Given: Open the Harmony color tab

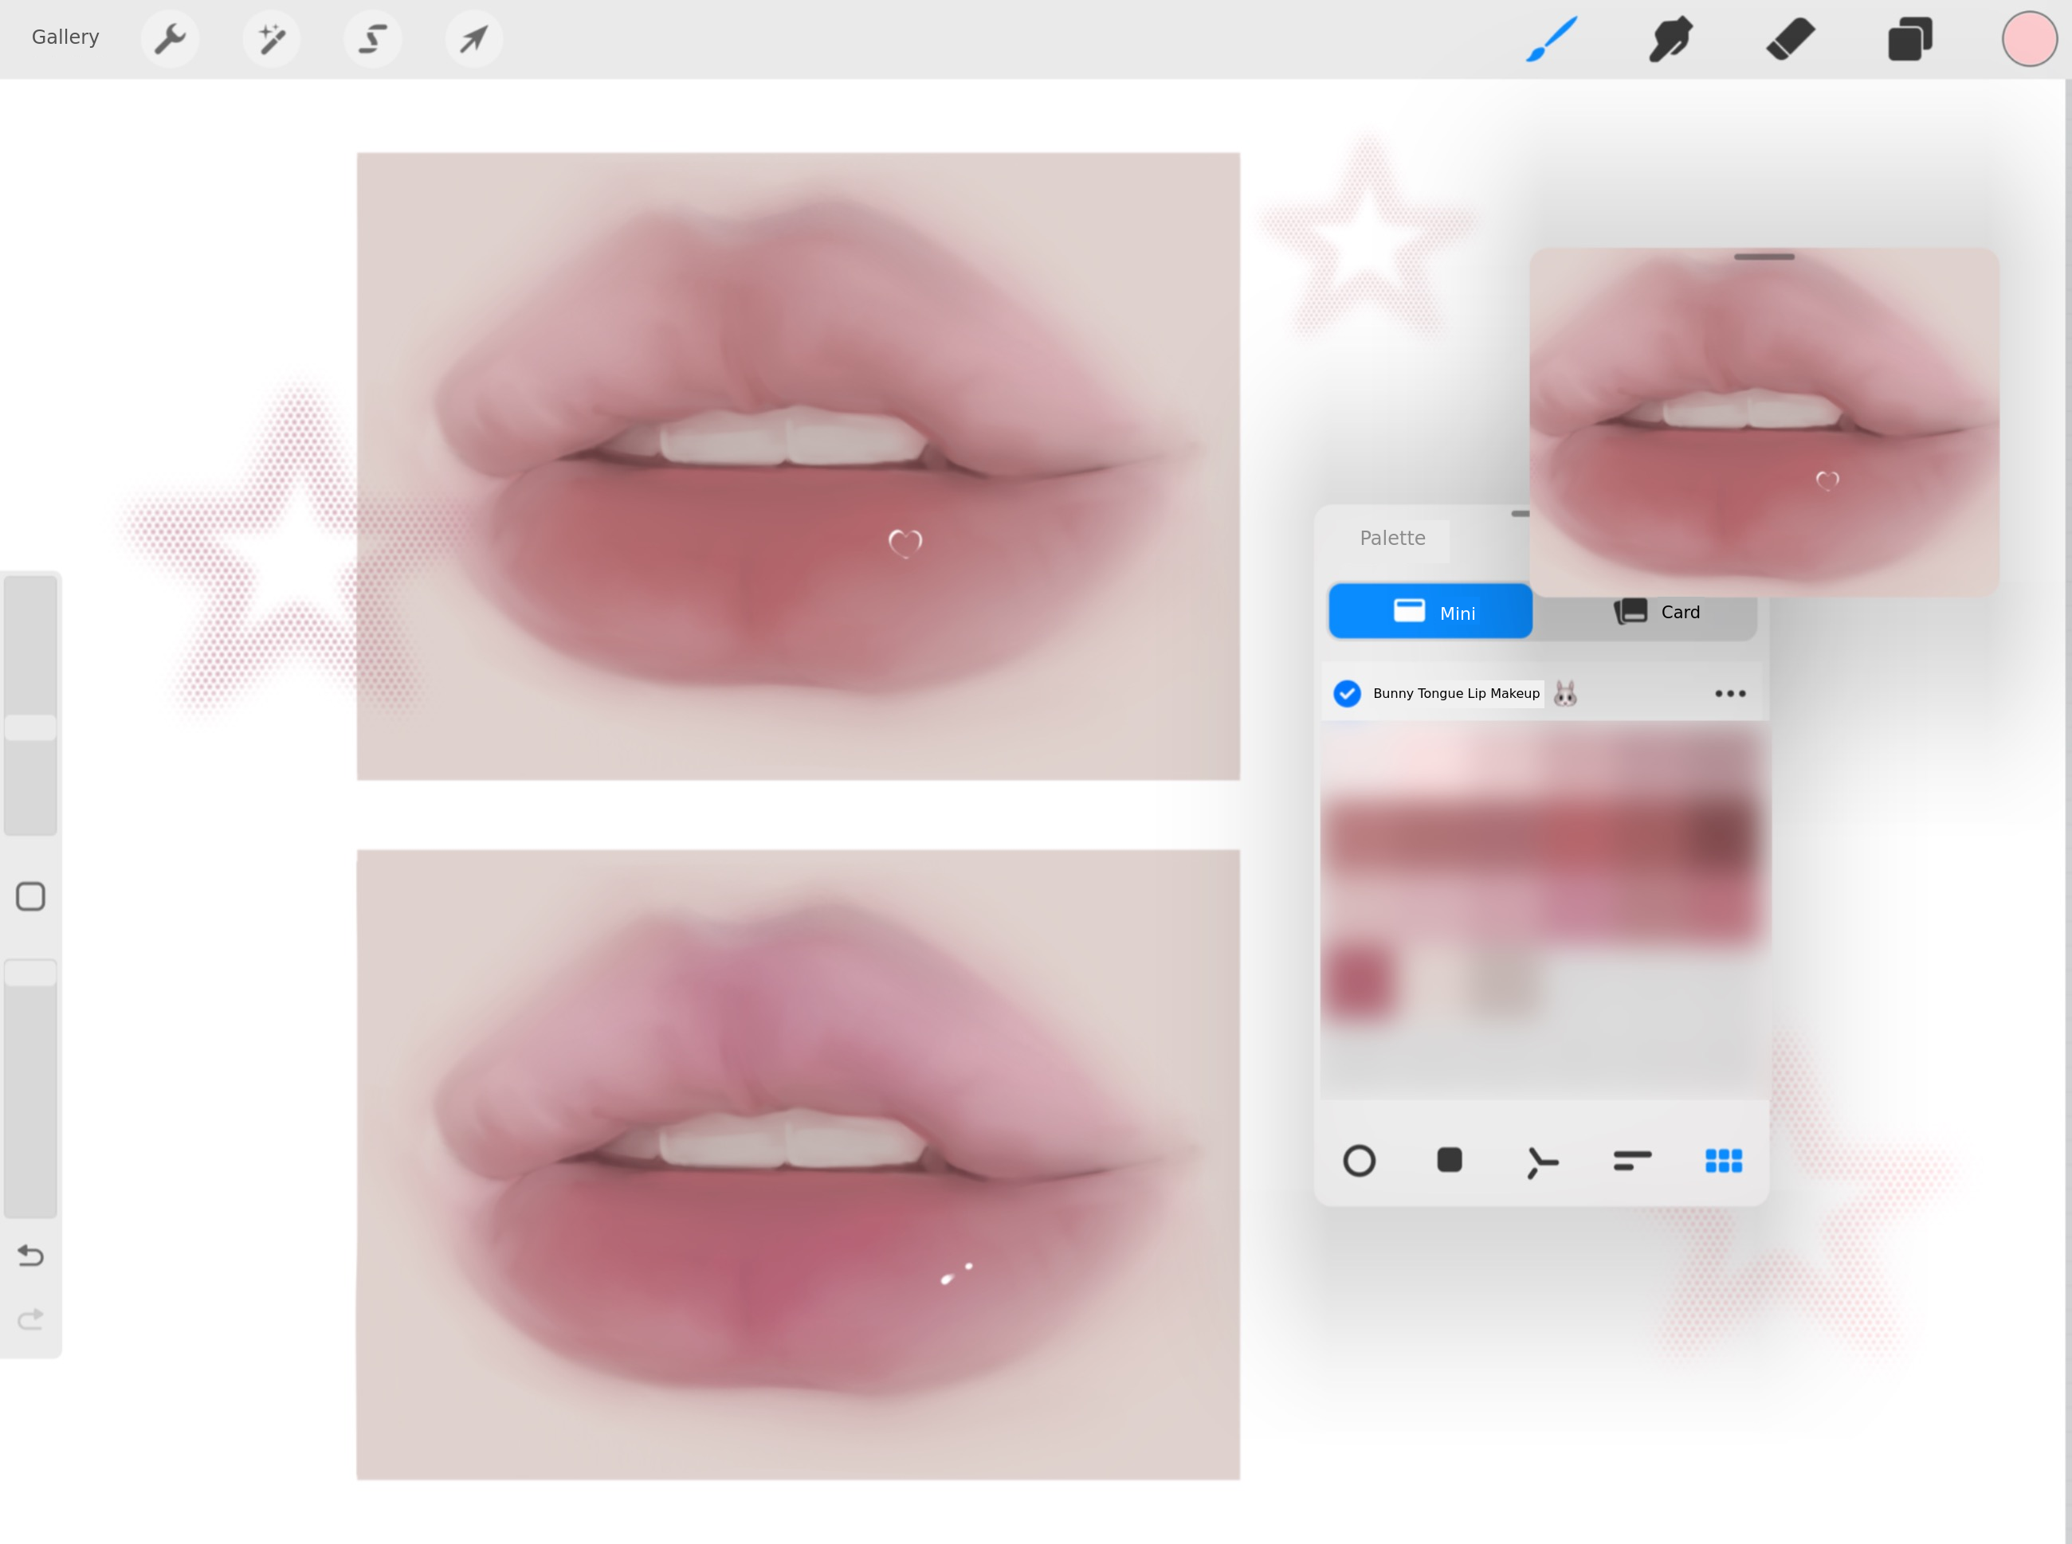Looking at the screenshot, I should click(1541, 1162).
